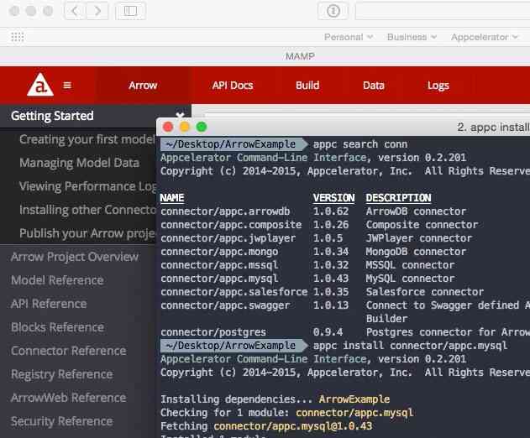This screenshot has width=530, height=438.
Task: Click connector/appc.jwplayer text in terminal
Action: pyautogui.click(x=228, y=238)
